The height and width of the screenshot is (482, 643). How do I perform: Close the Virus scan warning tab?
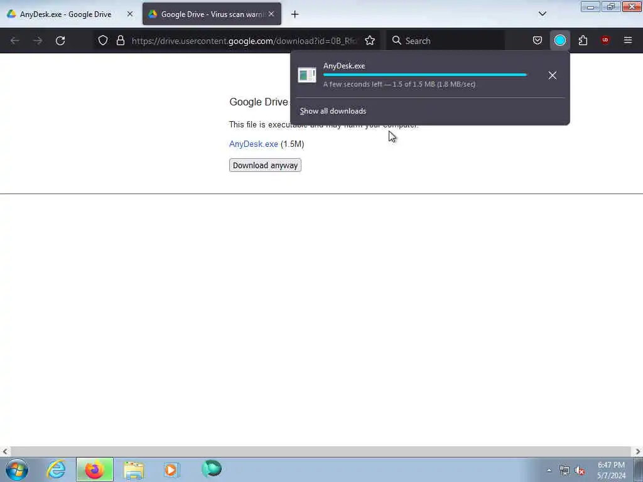(271, 14)
